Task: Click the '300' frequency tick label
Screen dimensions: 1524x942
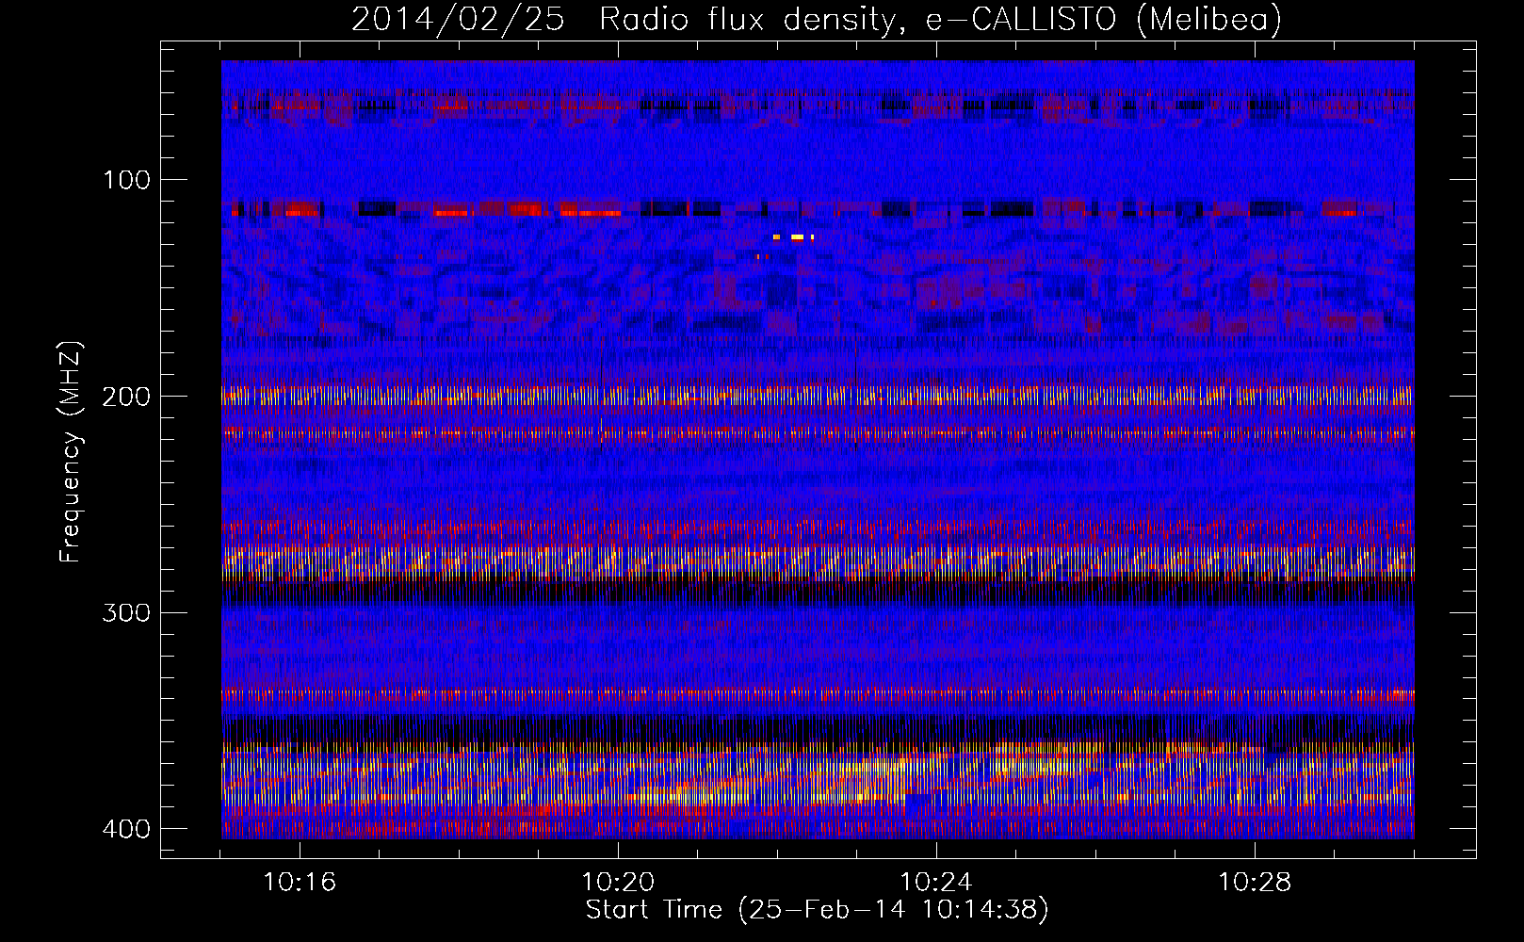Action: tap(126, 613)
